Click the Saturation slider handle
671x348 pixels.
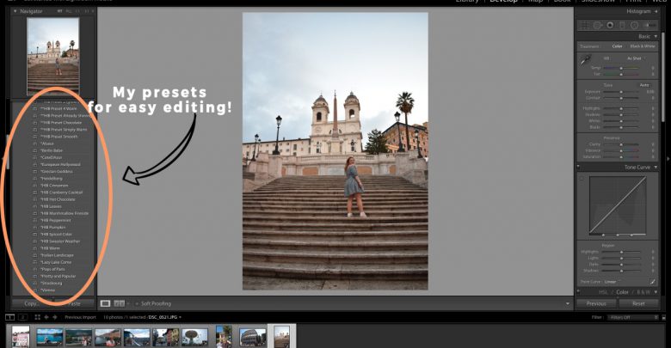[621, 157]
